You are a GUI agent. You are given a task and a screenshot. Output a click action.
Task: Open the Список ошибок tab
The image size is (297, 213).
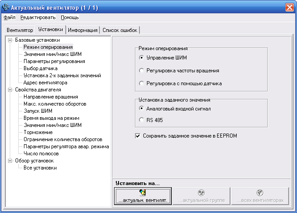120,30
